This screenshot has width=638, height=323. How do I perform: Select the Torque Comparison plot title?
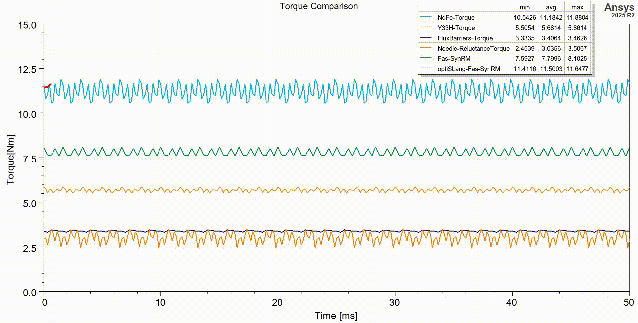click(x=319, y=6)
